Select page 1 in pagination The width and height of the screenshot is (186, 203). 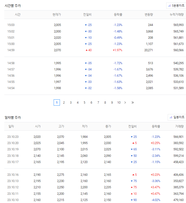pos(57,103)
